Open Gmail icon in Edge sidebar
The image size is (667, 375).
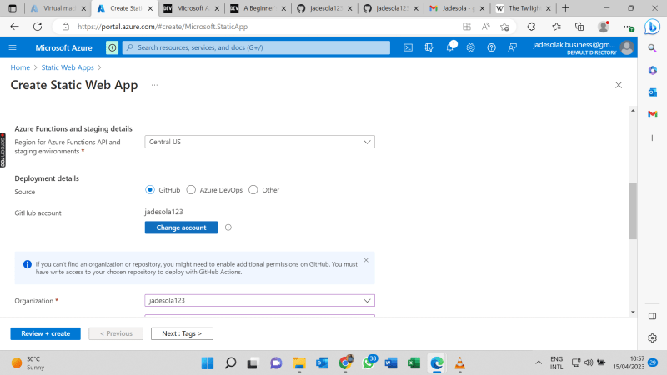pyautogui.click(x=653, y=114)
